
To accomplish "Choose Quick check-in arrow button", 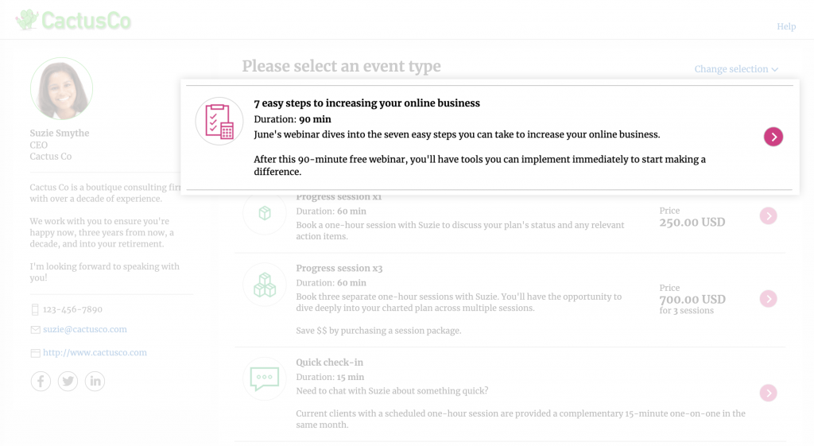I will pyautogui.click(x=768, y=393).
